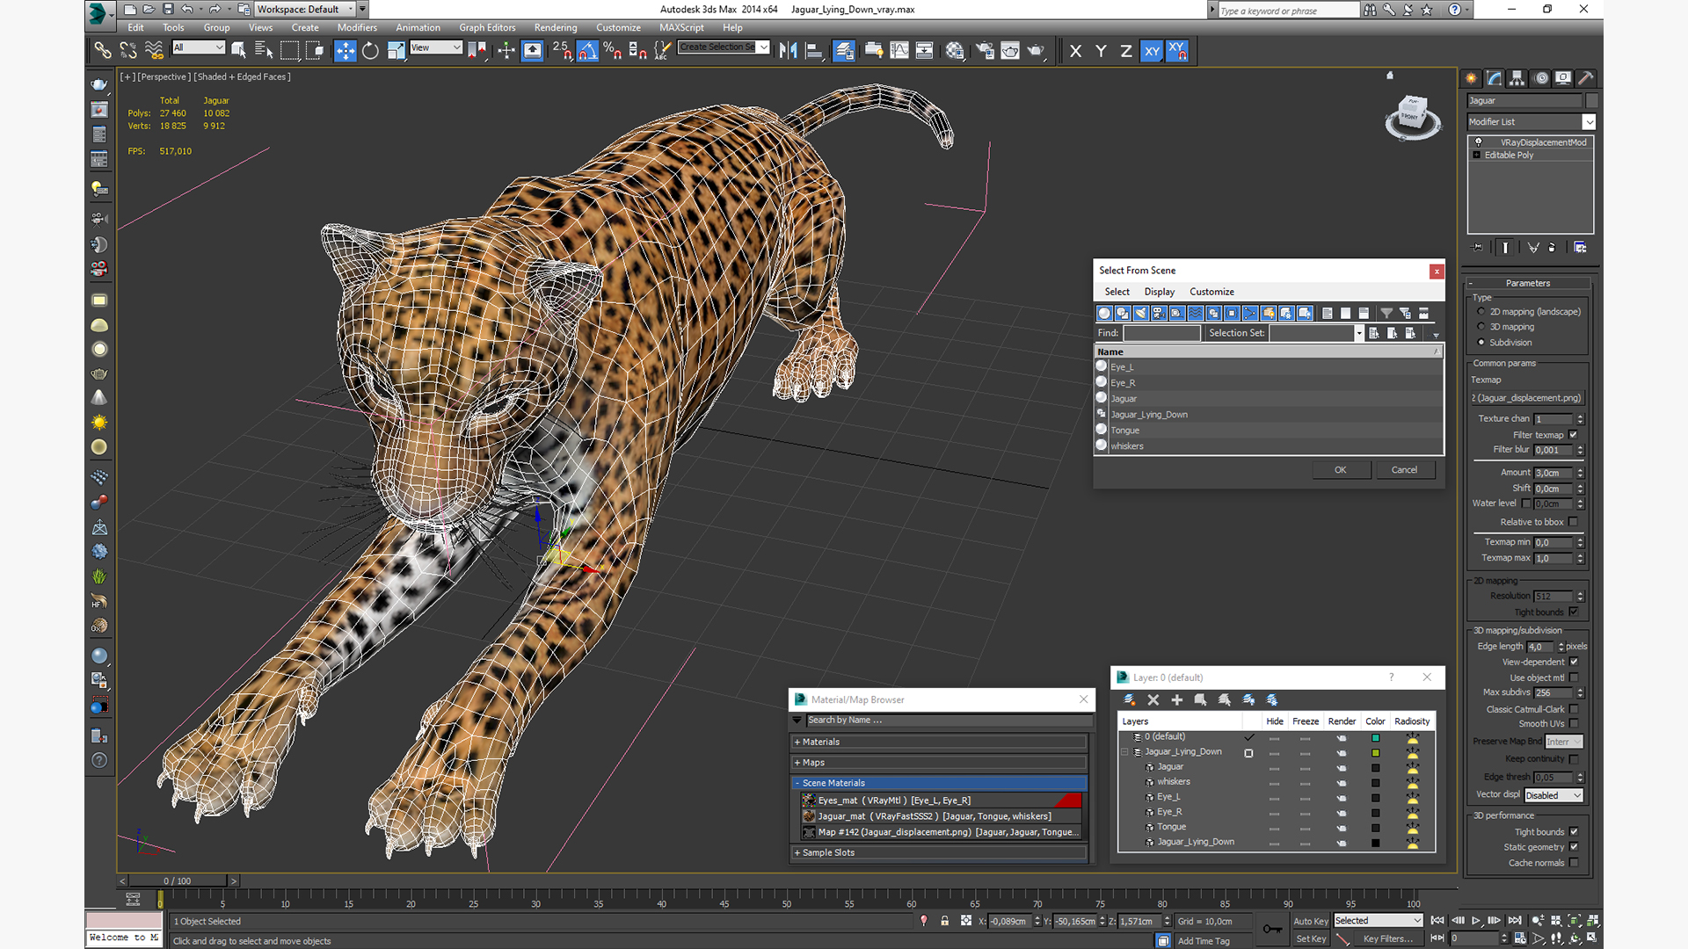
Task: Click the Auto Key button
Action: tap(1310, 922)
